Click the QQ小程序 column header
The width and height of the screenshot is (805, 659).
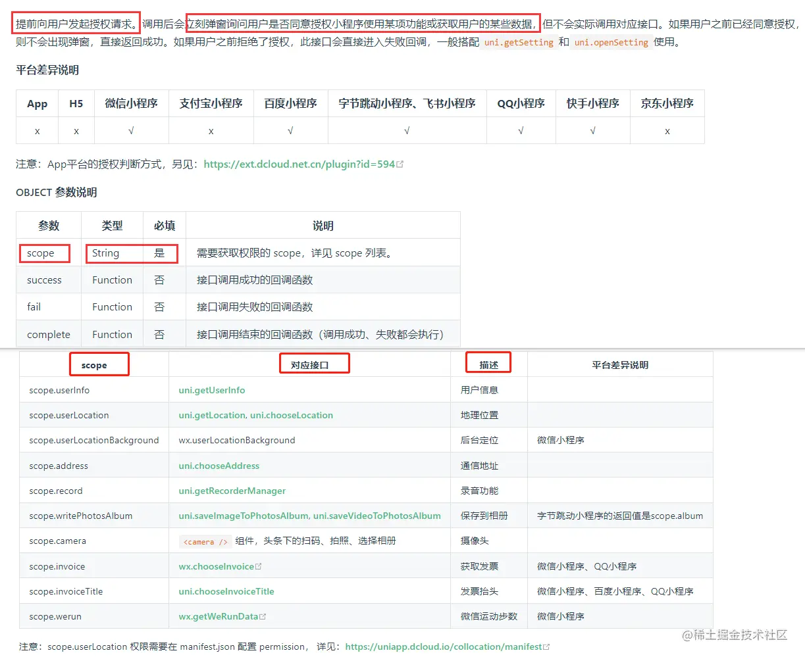pos(521,104)
